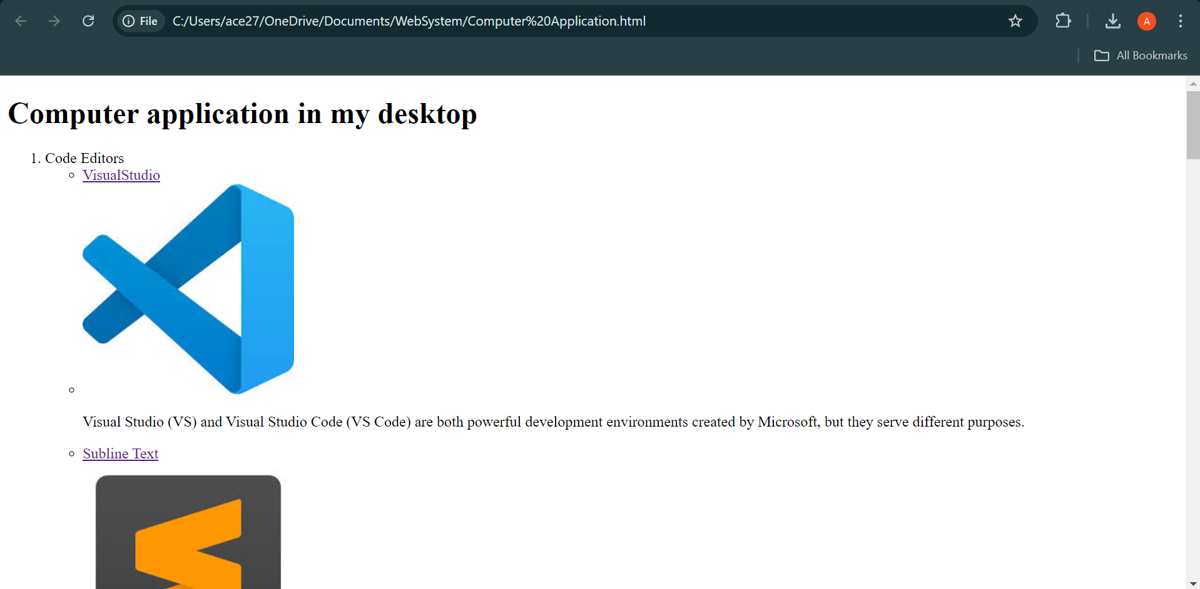The width and height of the screenshot is (1200, 589).
Task: Open the profile avatar A
Action: [x=1147, y=21]
